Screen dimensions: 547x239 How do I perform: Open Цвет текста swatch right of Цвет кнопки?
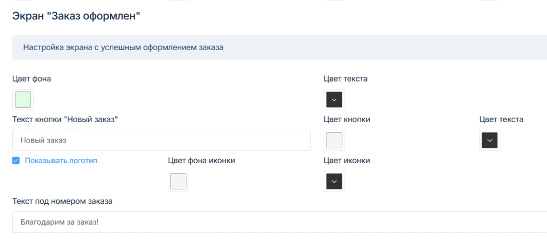point(489,140)
